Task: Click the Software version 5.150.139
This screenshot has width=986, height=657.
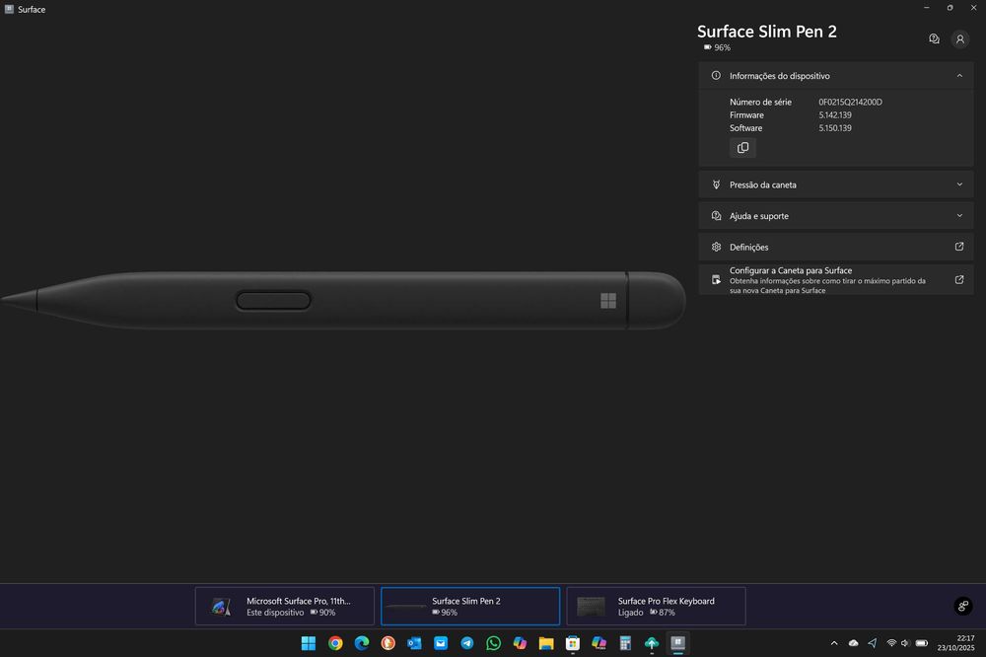Action: pyautogui.click(x=835, y=128)
